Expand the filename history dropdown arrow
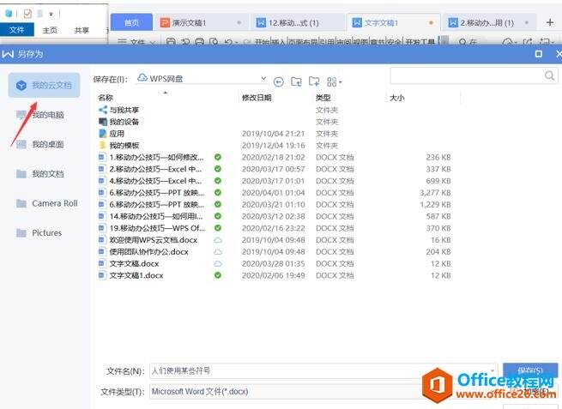Screen dimensions: 562x409 tap(493, 371)
